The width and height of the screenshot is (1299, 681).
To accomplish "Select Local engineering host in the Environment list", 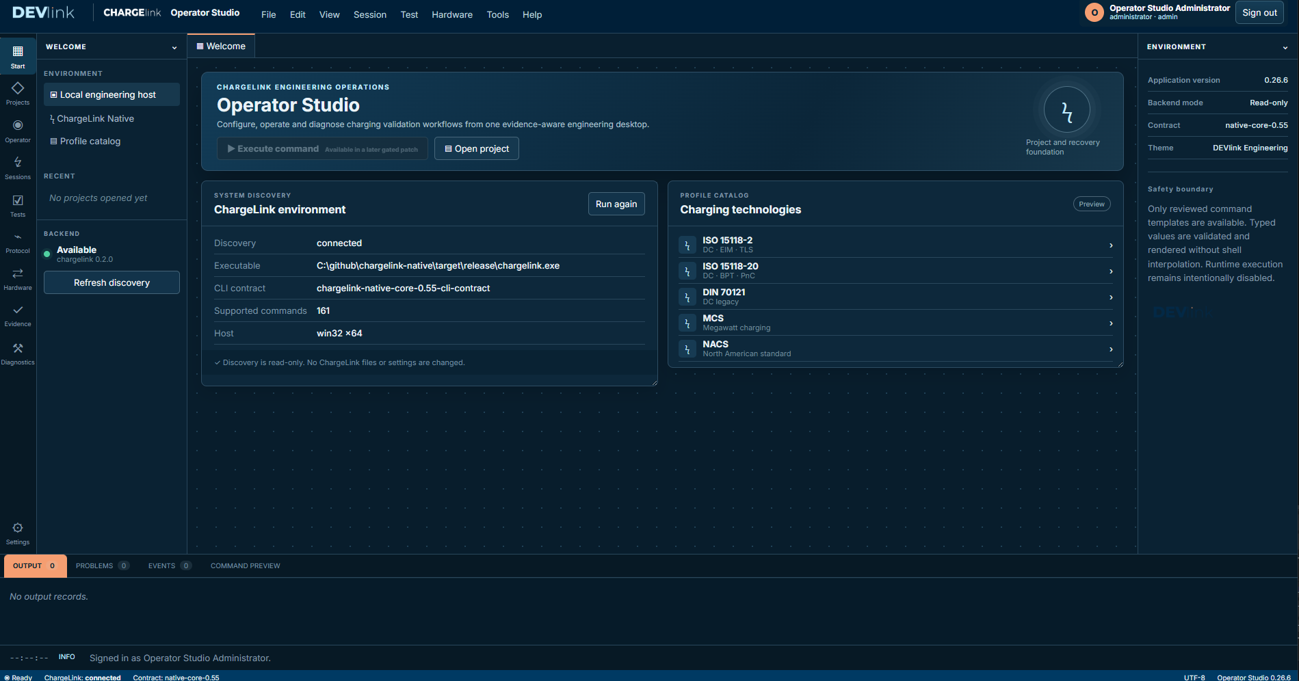I will (111, 94).
